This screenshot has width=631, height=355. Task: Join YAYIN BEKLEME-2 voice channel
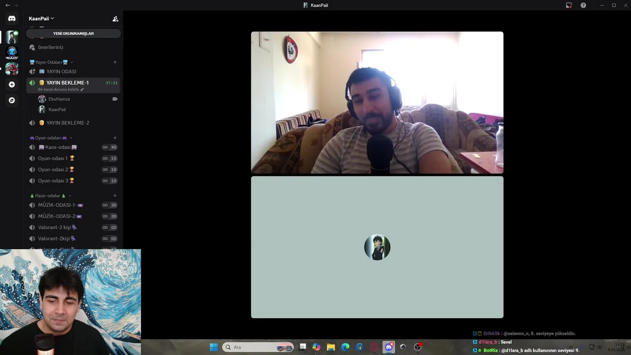(73, 123)
